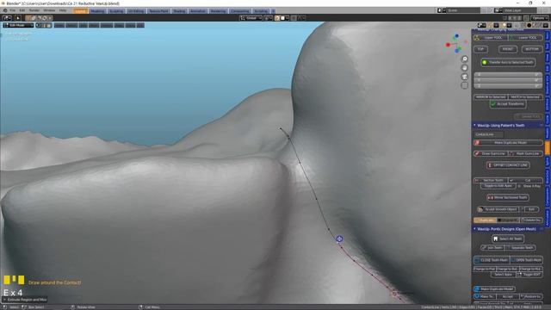
Task: Open the Edit Mode dropdown
Action: (x=18, y=25)
